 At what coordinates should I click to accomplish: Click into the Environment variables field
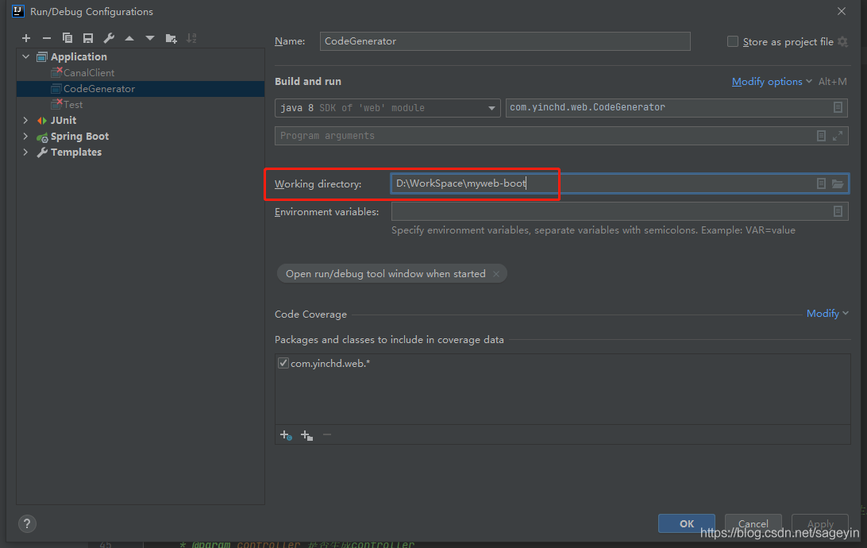click(611, 211)
